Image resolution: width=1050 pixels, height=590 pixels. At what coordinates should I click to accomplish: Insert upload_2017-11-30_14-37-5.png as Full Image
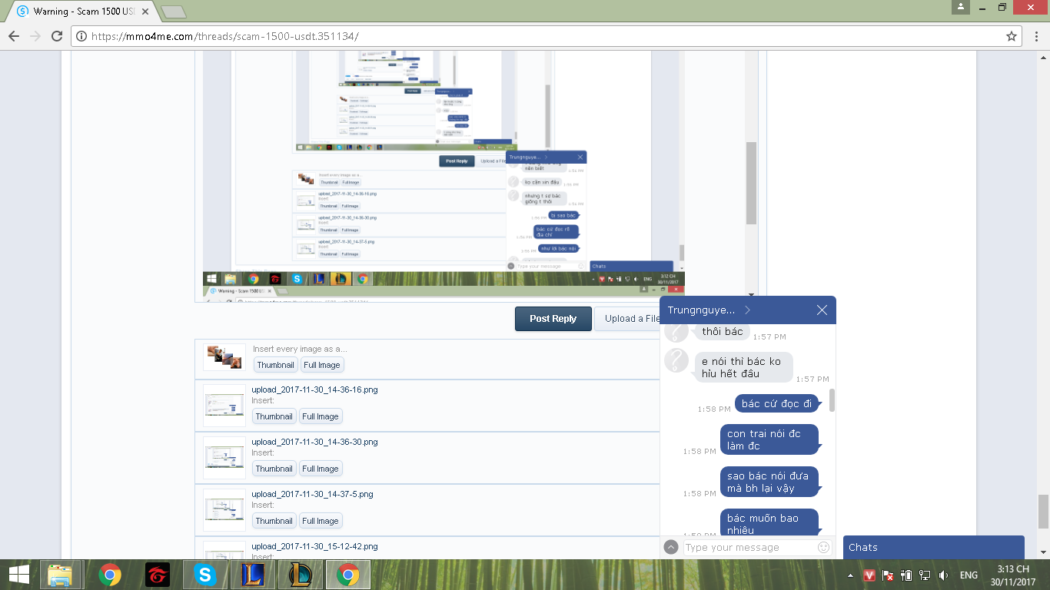321,521
